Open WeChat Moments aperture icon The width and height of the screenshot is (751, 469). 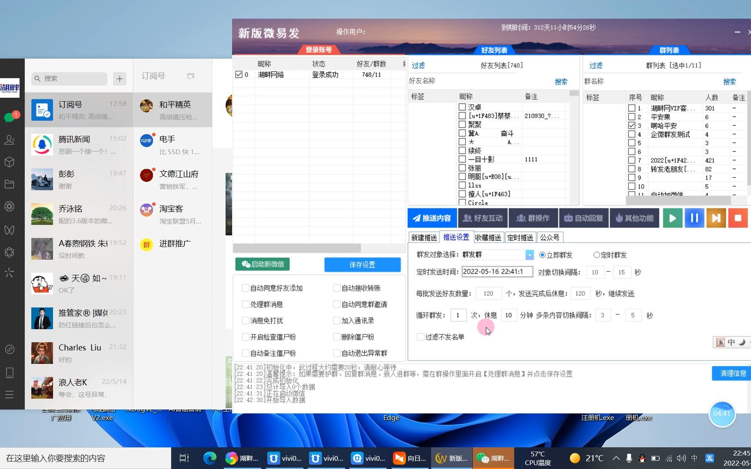click(10, 207)
